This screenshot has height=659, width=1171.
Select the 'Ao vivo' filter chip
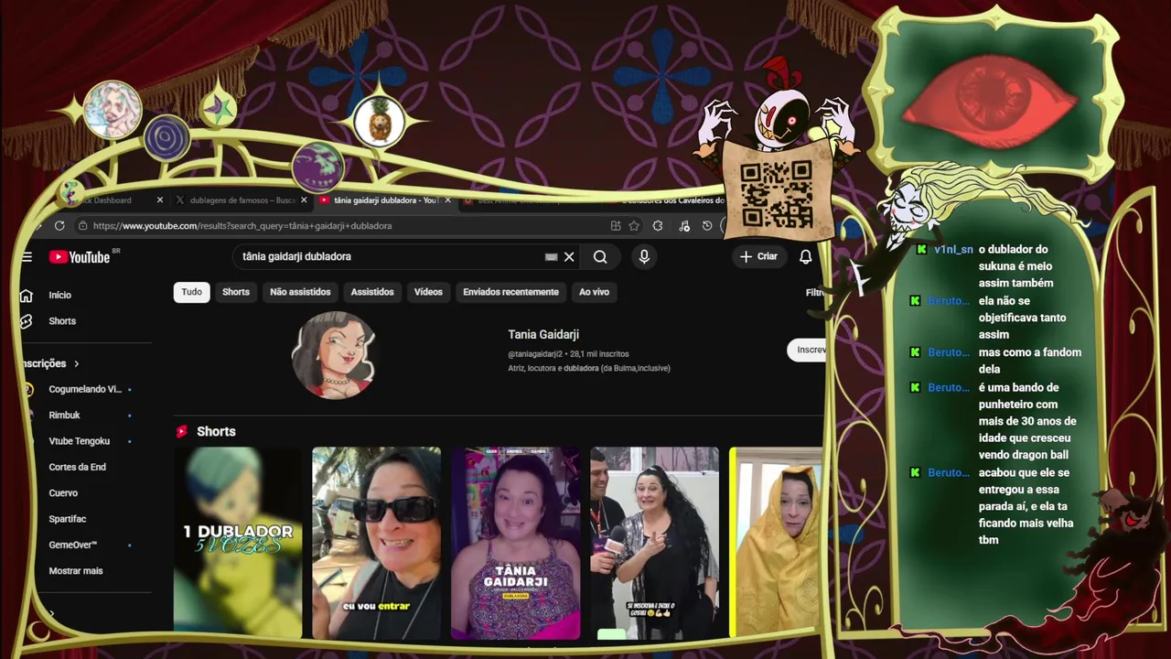click(x=594, y=292)
